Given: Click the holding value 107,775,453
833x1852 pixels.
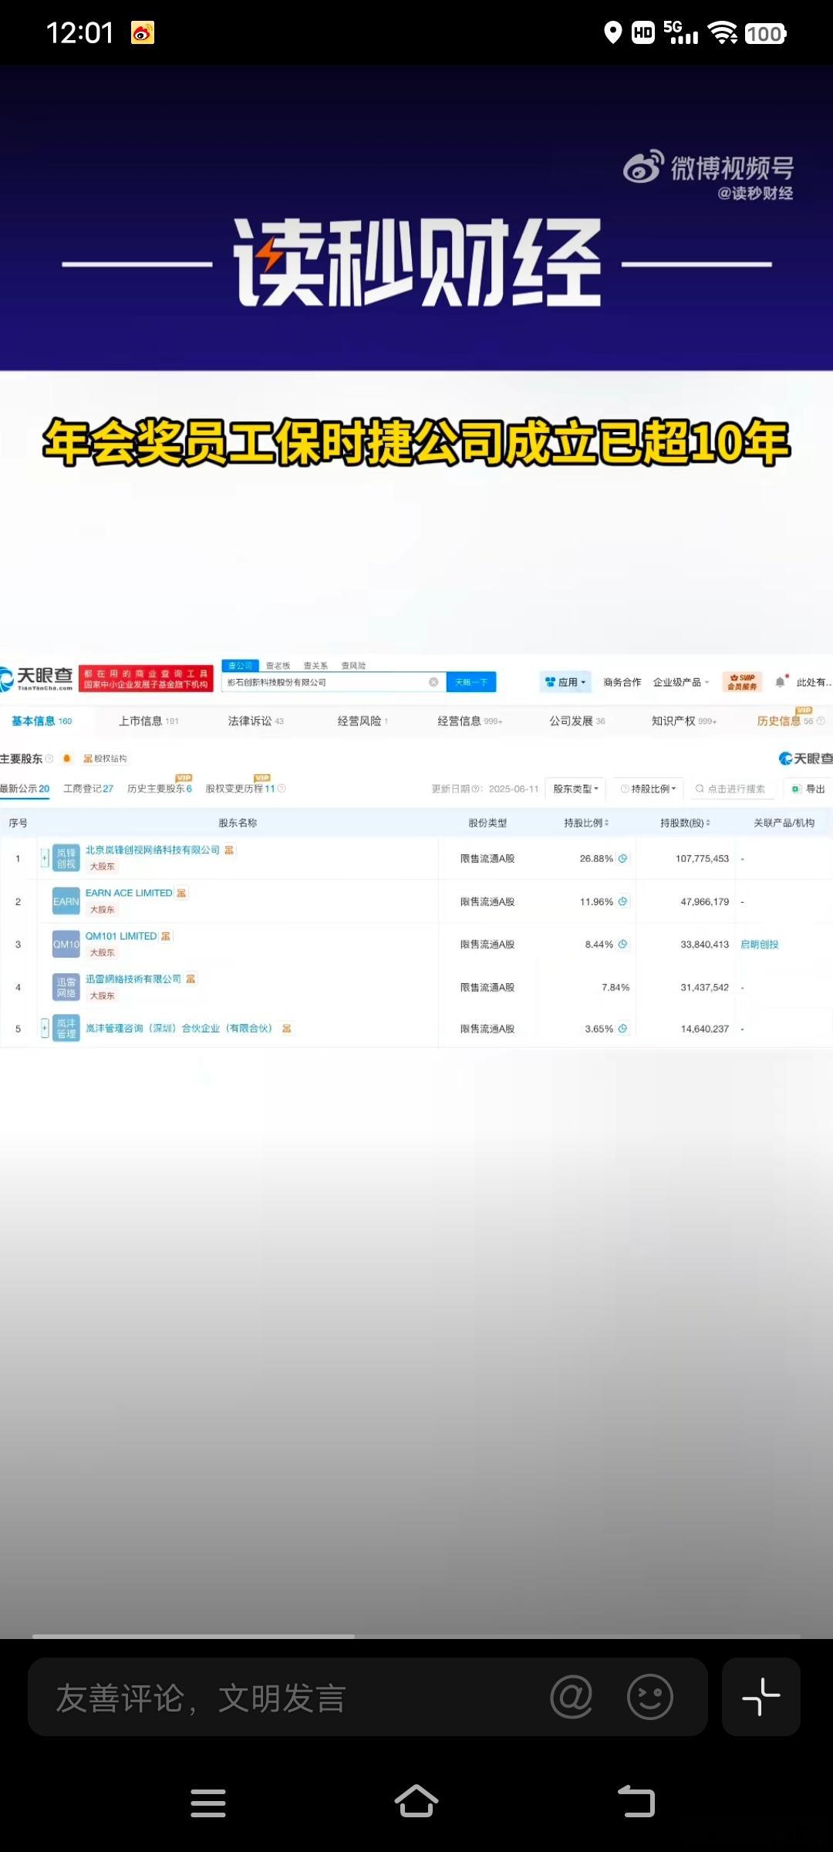Looking at the screenshot, I should [x=702, y=858].
